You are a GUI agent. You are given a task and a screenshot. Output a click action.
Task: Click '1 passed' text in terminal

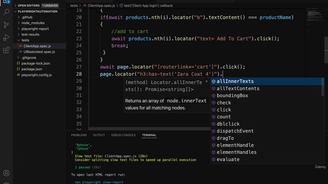(x=82, y=167)
